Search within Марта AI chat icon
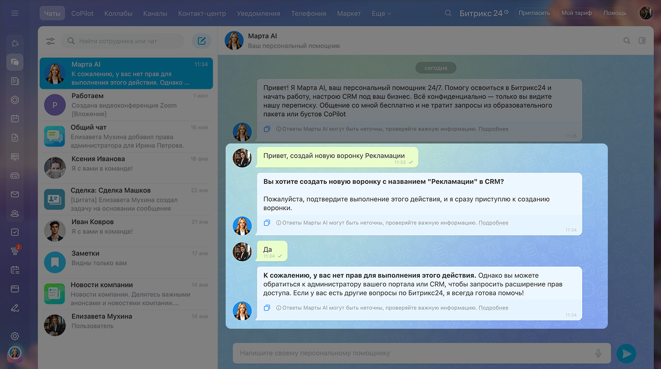 (626, 41)
